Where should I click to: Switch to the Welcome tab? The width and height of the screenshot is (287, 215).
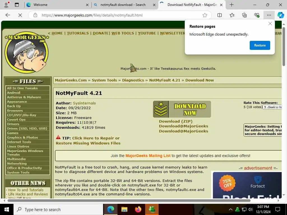[x=58, y=5]
